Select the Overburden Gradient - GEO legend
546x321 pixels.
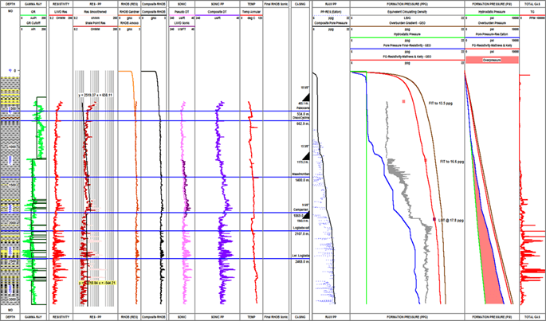pyautogui.click(x=407, y=23)
